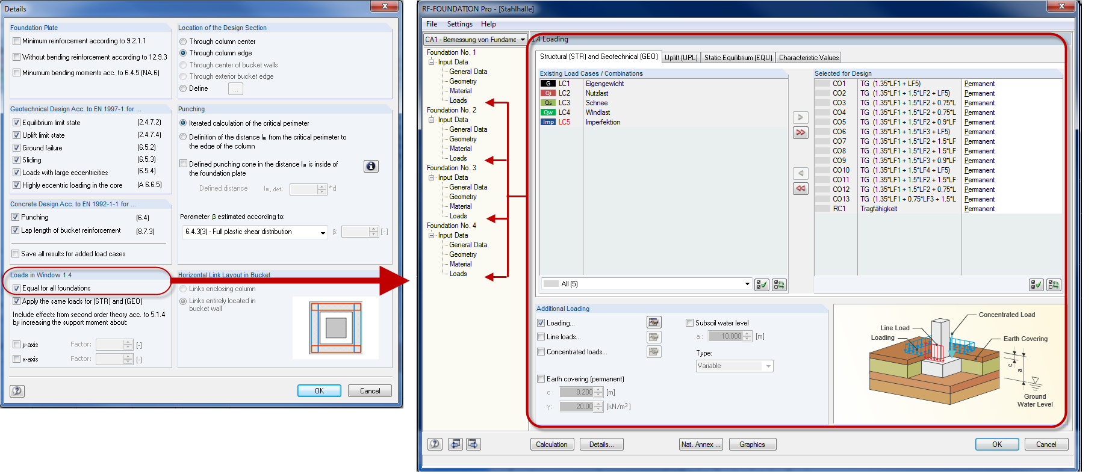Select Iterated calculation of critical perimeter

pos(183,123)
